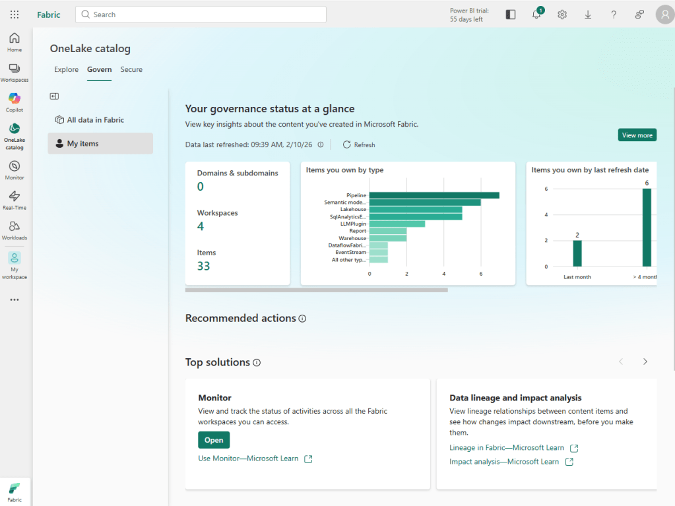Show next Top solutions card
This screenshot has height=506, width=675.
click(645, 362)
